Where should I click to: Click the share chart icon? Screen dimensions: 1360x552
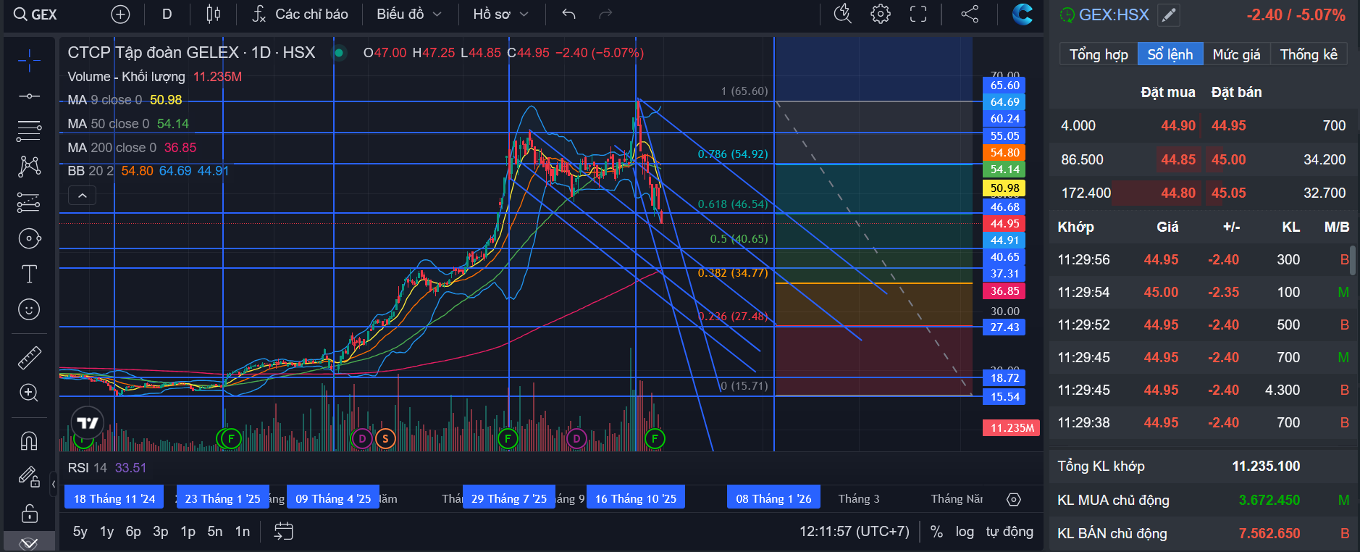970,14
